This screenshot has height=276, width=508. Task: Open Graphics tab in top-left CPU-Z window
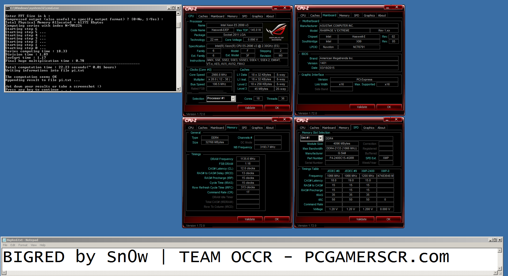click(257, 16)
